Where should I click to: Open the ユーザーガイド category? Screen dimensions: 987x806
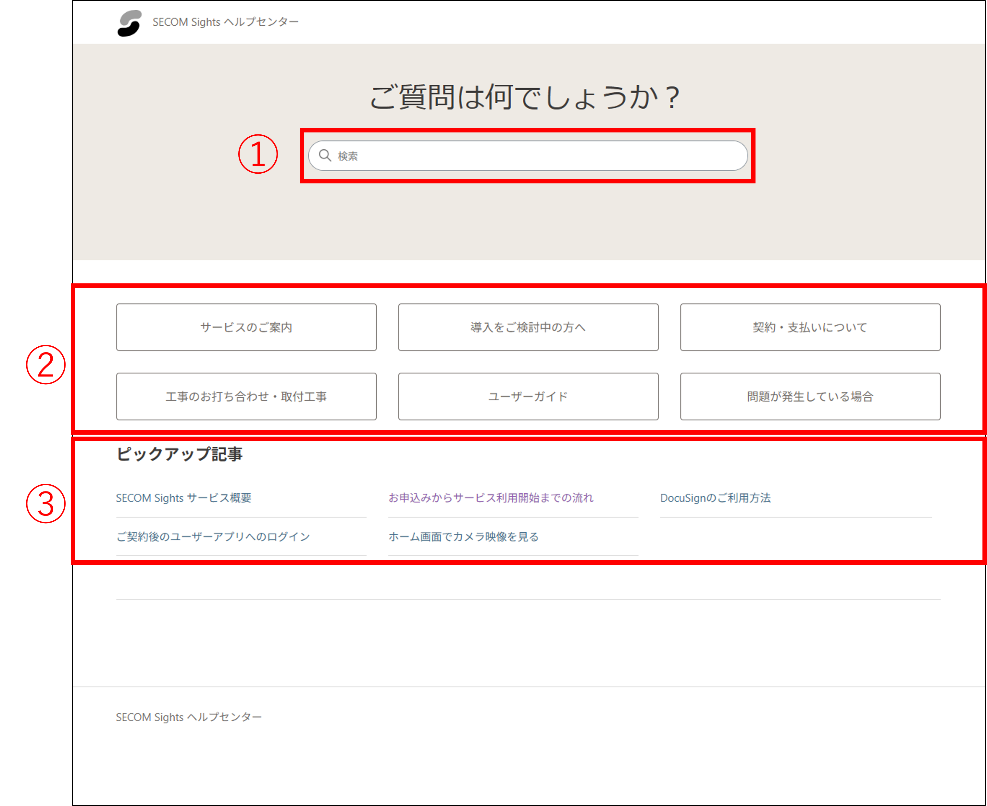tap(528, 396)
